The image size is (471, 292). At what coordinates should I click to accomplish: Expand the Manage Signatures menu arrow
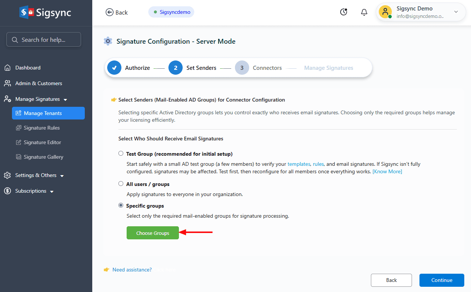(65, 100)
